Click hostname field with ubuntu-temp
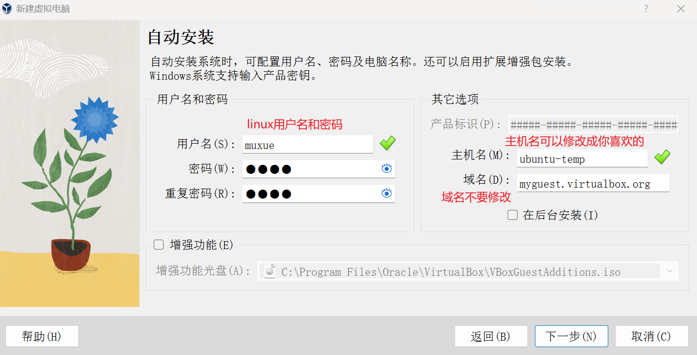Viewport: 697px width, 355px height. [x=582, y=158]
